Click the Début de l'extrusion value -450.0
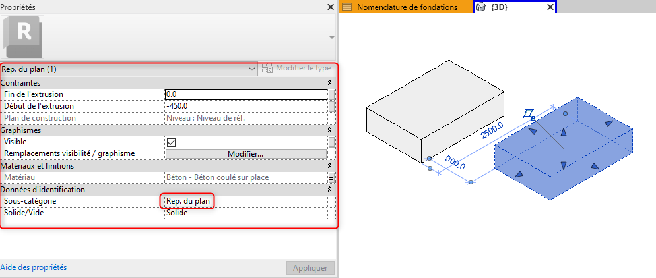 pos(246,106)
